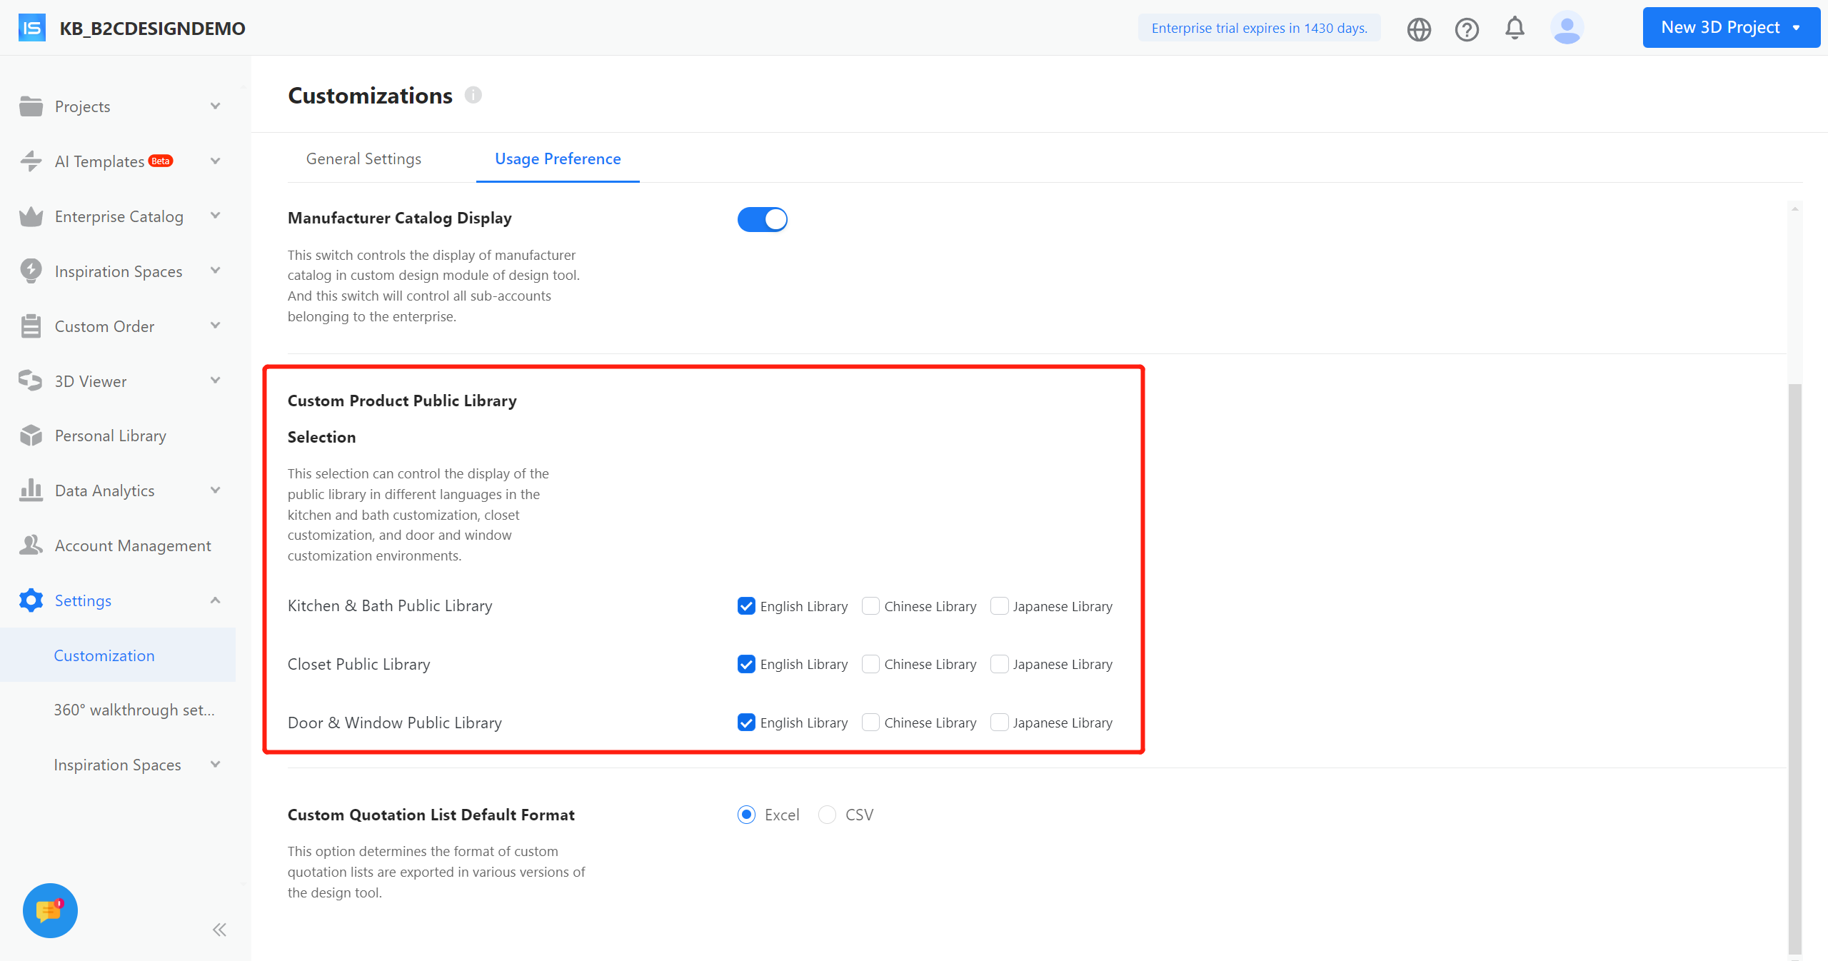Switch to General Settings tab
Image resolution: width=1828 pixels, height=961 pixels.
[363, 159]
